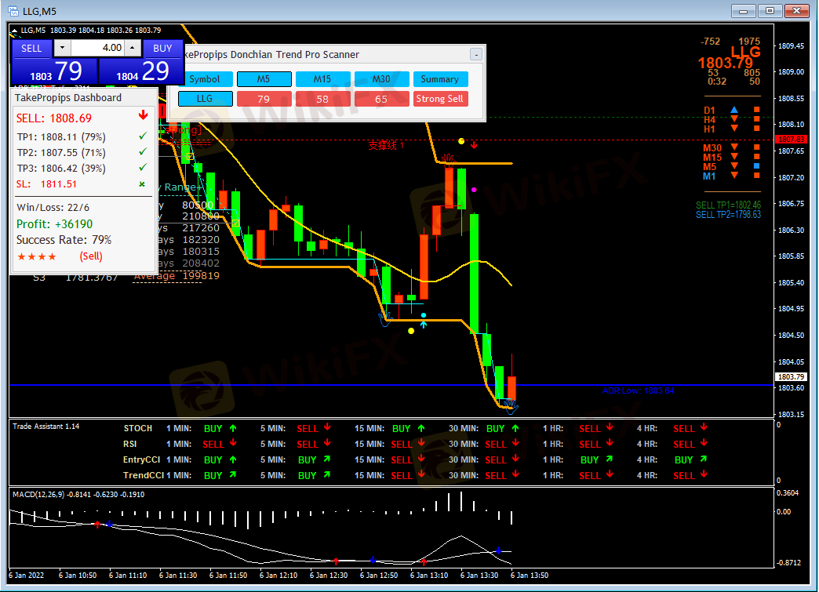Select the M15 column in the scanner

[x=322, y=79]
